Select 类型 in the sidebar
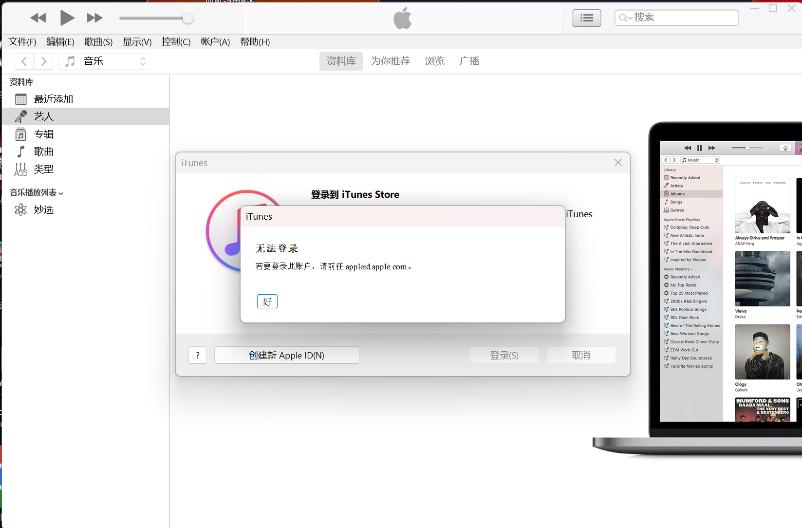The image size is (802, 528). (86, 170)
